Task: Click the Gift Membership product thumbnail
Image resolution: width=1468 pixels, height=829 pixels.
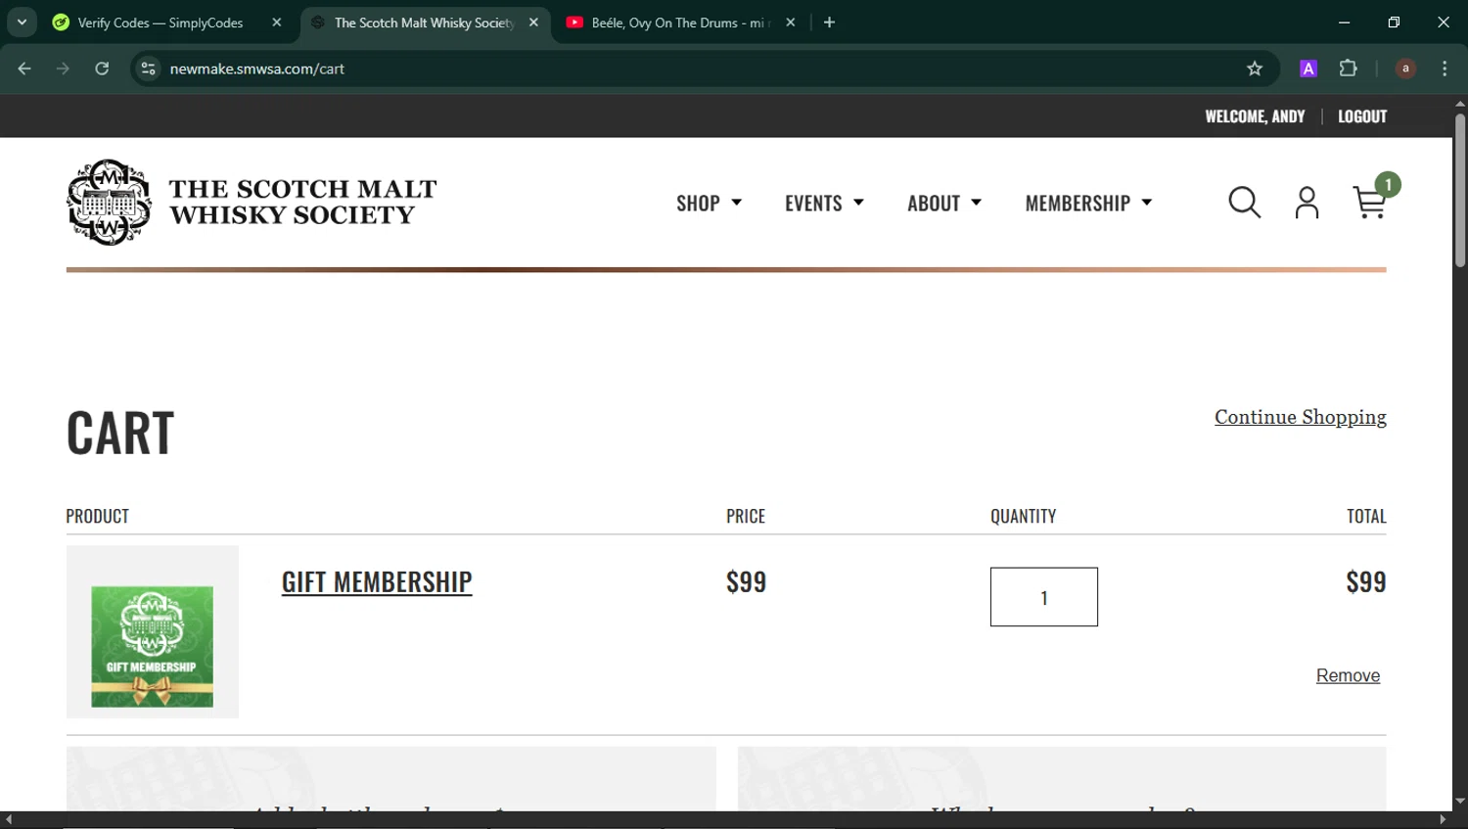Action: coord(153,631)
